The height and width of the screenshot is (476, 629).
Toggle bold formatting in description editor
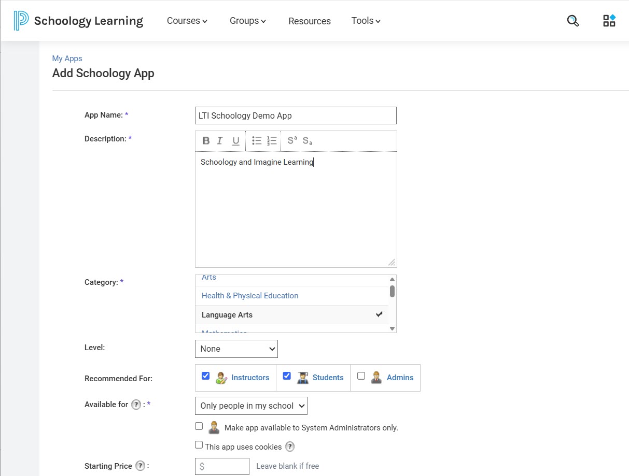(x=206, y=141)
